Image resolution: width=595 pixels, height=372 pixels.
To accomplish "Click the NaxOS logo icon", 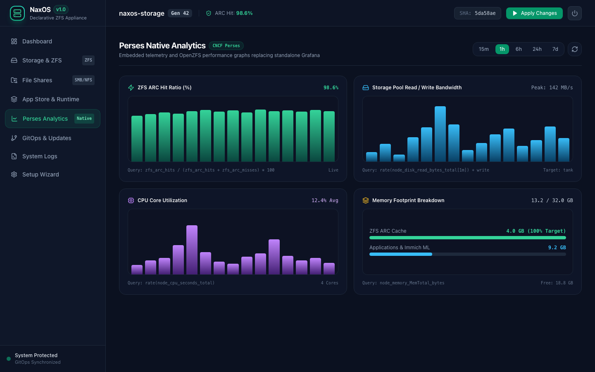I will [x=17, y=13].
